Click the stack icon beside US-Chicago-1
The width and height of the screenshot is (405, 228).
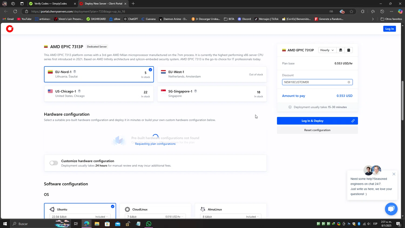click(79, 91)
